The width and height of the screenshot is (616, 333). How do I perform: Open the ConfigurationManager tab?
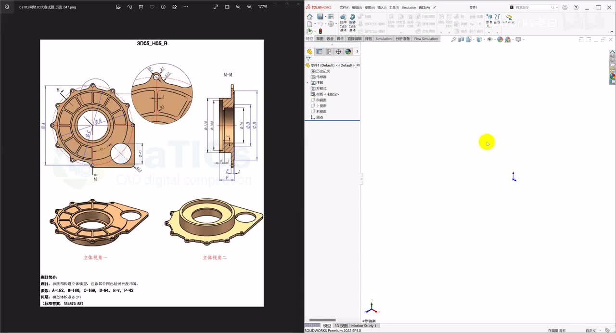coord(329,51)
